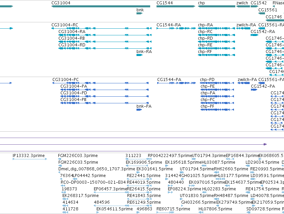
Task: Select the CG31004-RD transcript label
Action: click(72, 45)
